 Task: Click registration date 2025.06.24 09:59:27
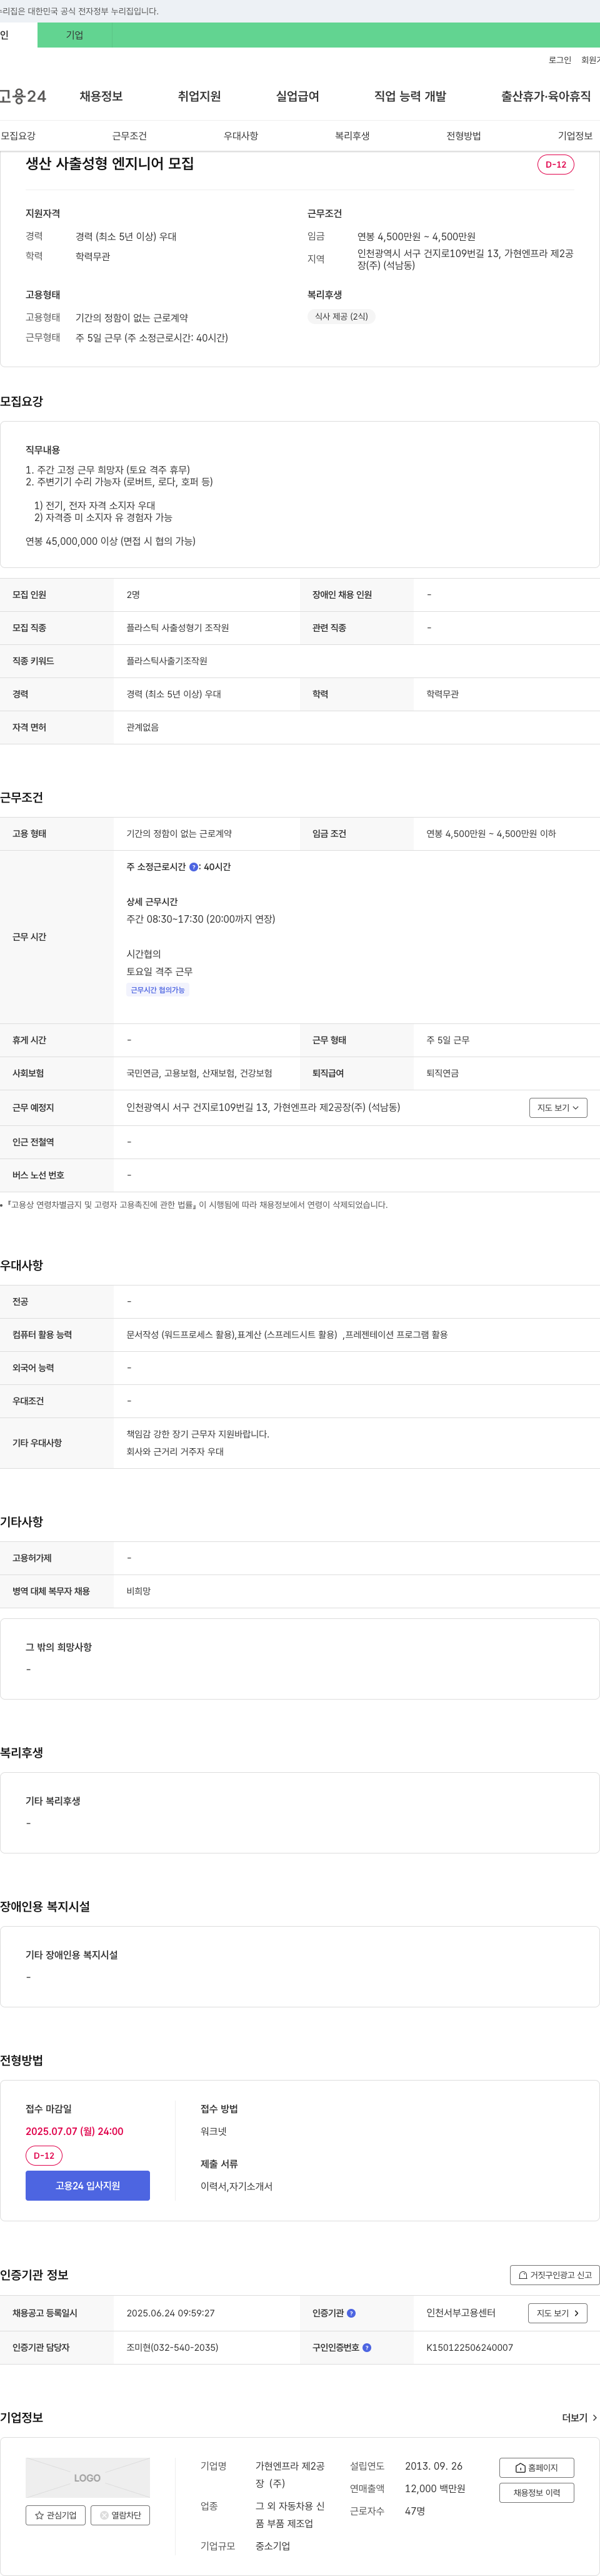171,2313
